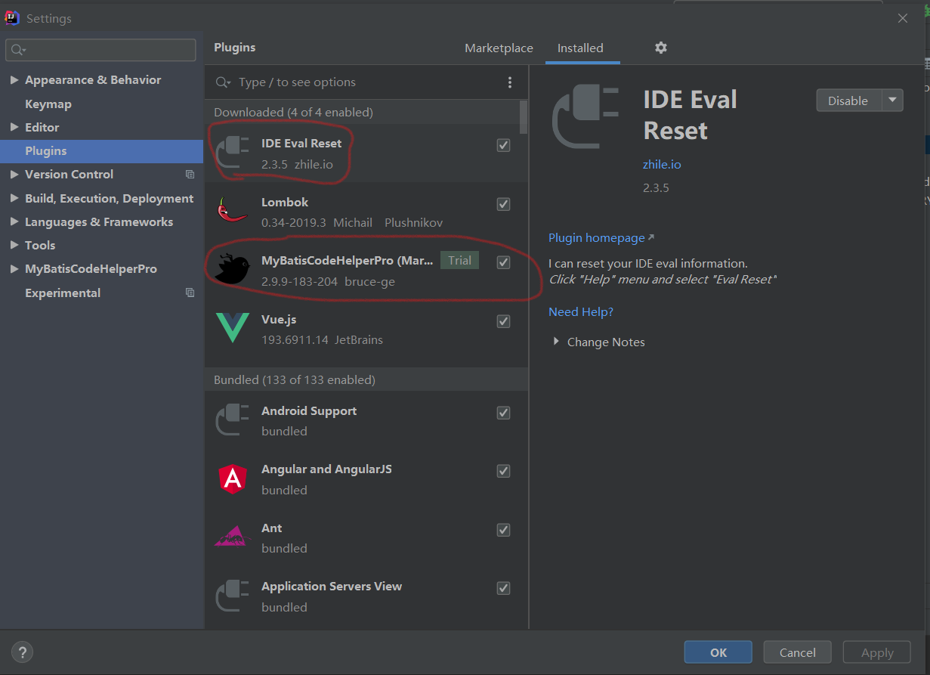The height and width of the screenshot is (675, 930).
Task: Uncheck the Ant plugin checkbox
Action: pyautogui.click(x=503, y=530)
